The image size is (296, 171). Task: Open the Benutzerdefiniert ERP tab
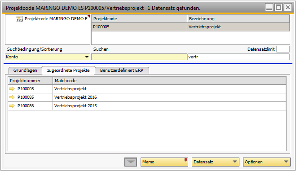coord(122,70)
